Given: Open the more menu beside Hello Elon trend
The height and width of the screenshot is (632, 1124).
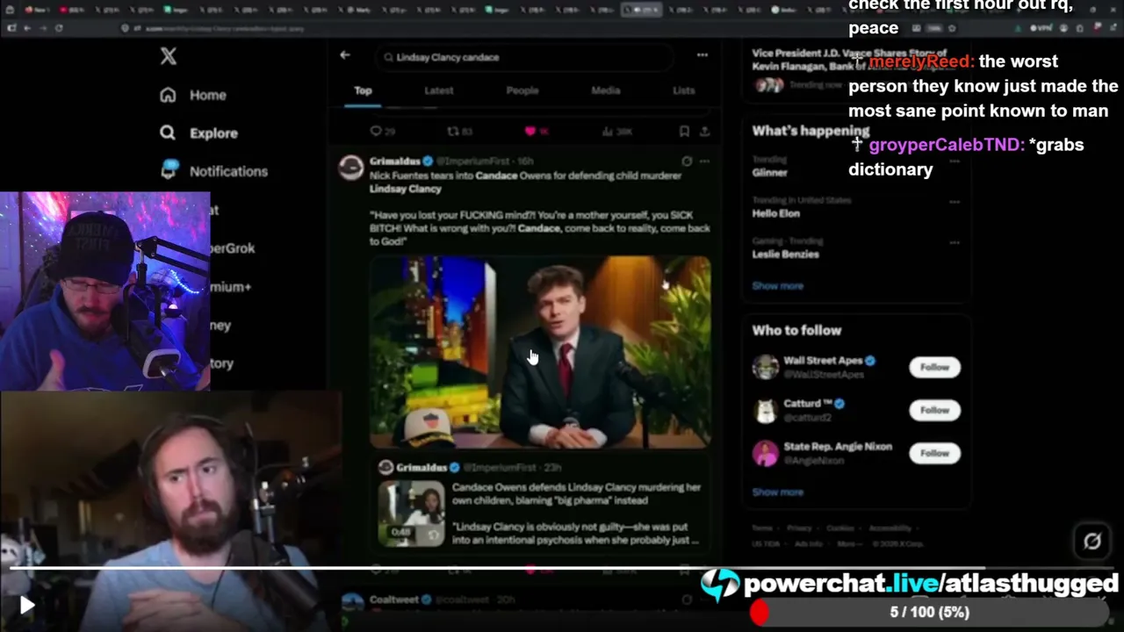Looking at the screenshot, I should coord(955,201).
